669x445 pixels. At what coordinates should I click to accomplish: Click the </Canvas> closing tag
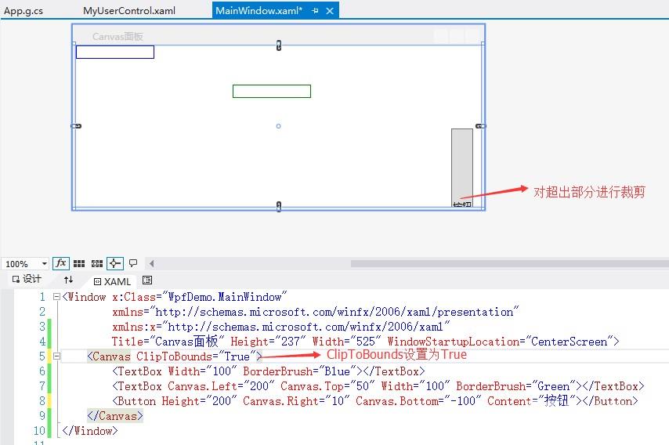[115, 415]
